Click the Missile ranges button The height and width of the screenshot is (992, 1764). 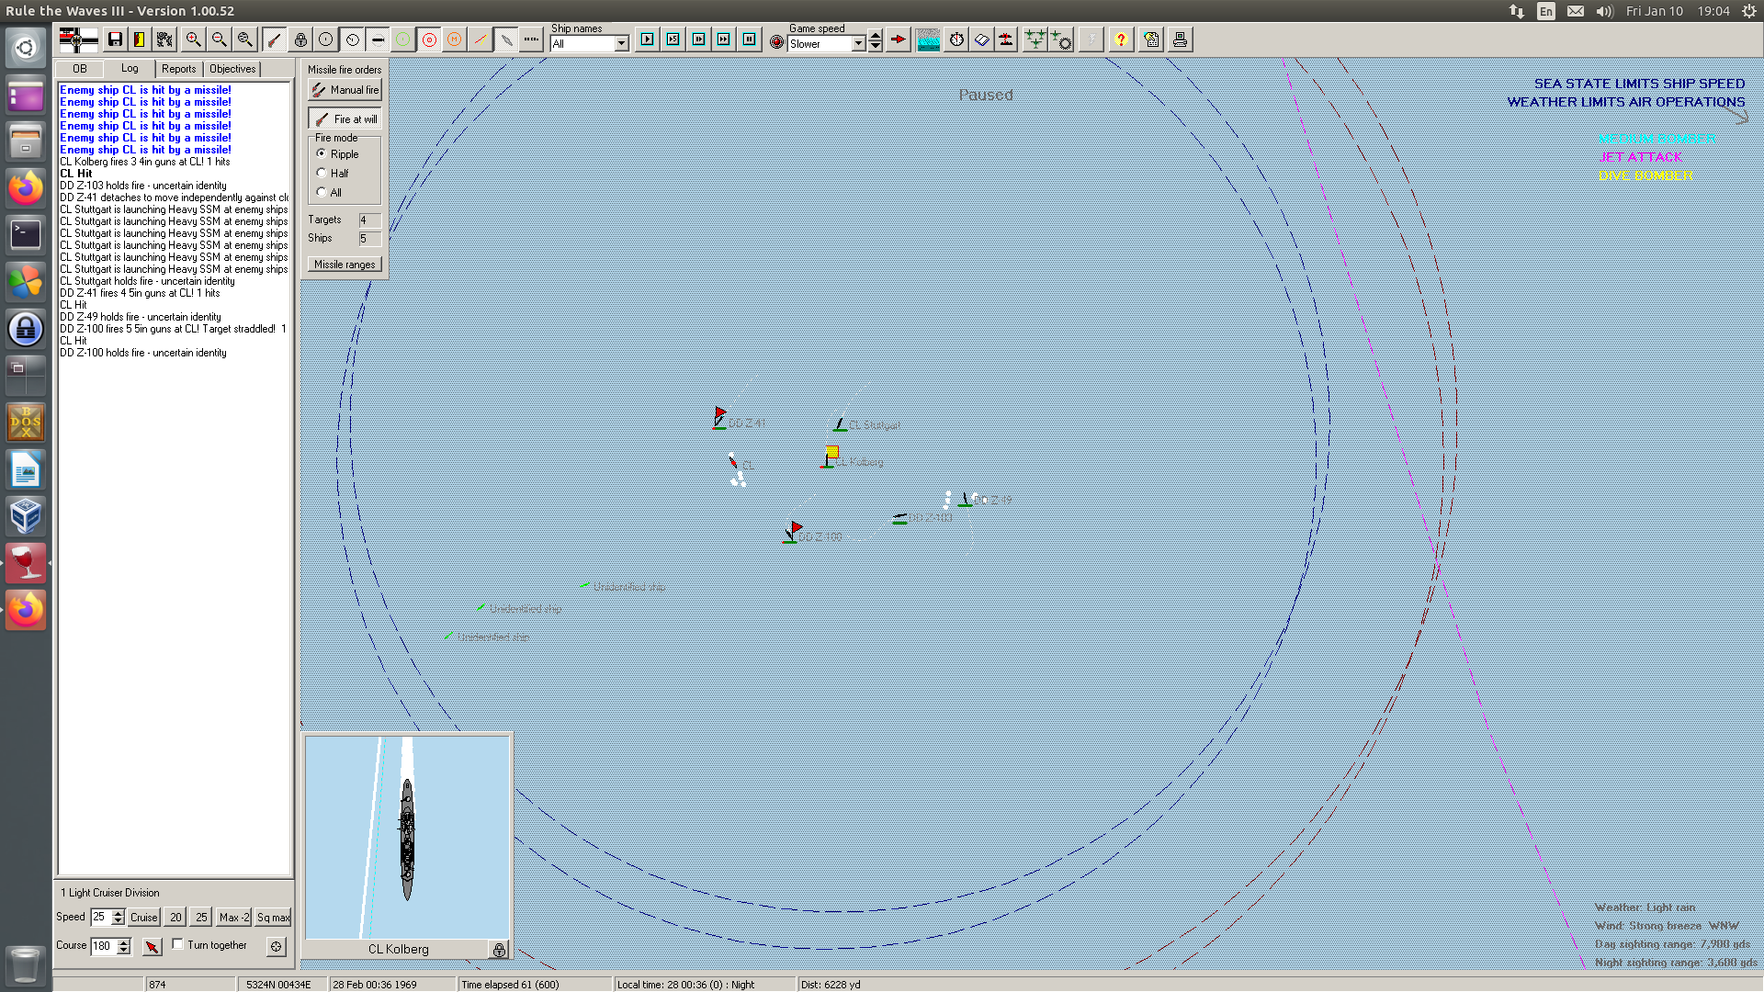pyautogui.click(x=345, y=265)
